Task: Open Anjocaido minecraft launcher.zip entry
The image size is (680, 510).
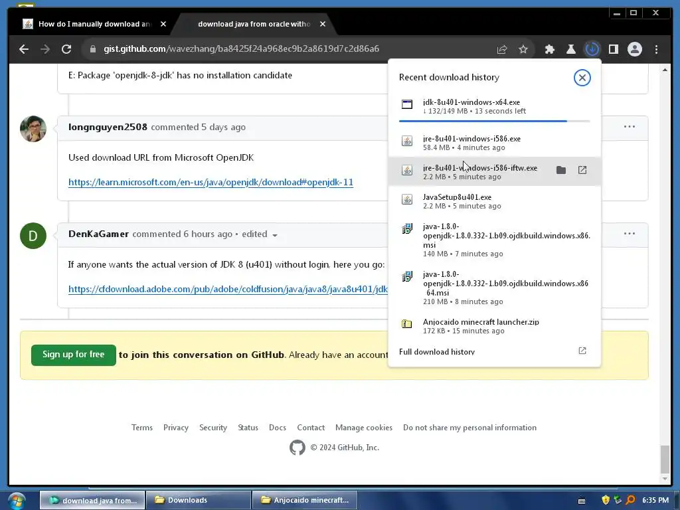Action: [x=494, y=326]
